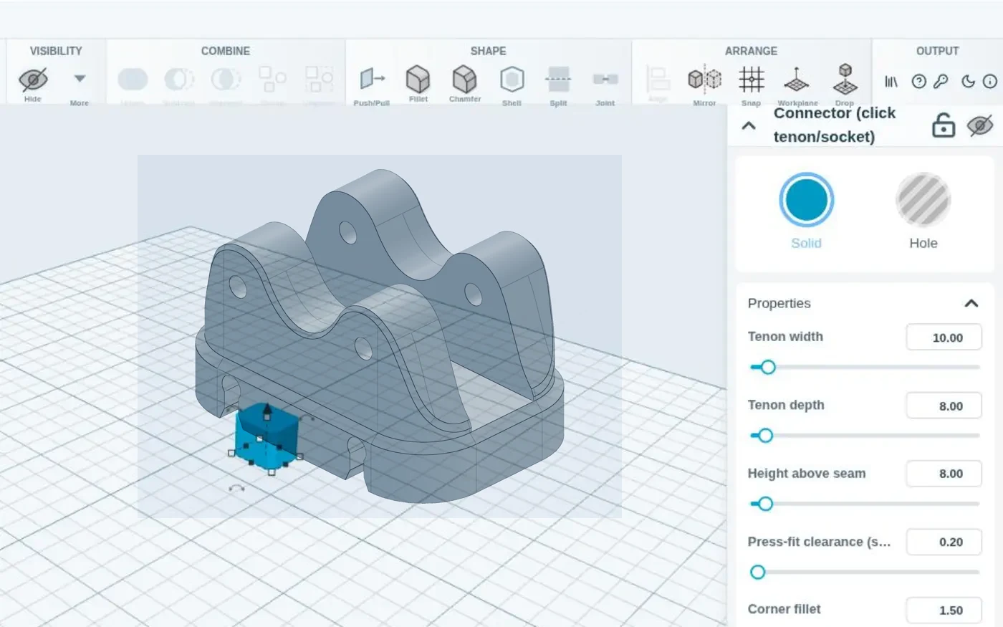The height and width of the screenshot is (627, 1003).
Task: Select the Chamfer tool
Action: click(x=465, y=84)
